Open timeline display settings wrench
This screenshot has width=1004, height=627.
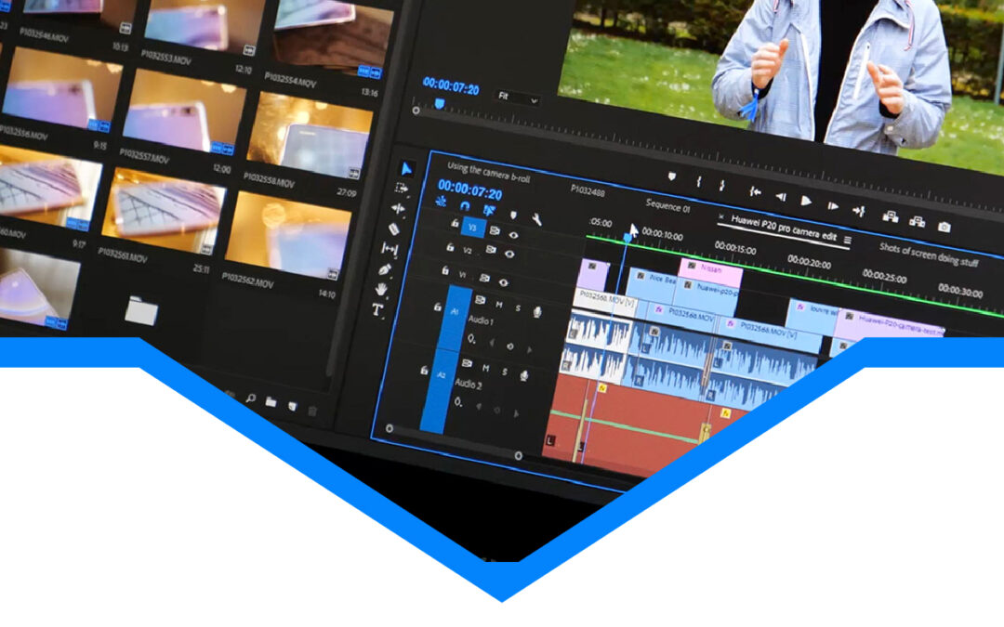(536, 219)
